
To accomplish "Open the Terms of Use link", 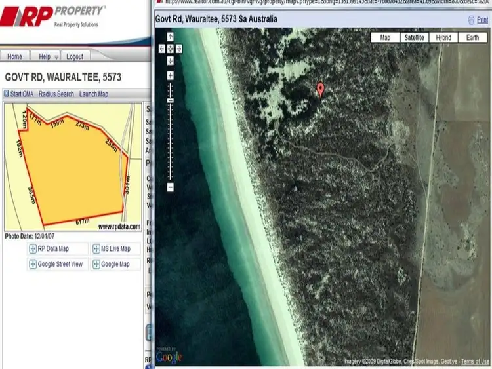I will tap(475, 362).
